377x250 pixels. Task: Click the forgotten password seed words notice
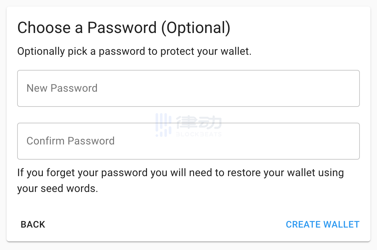click(x=180, y=180)
